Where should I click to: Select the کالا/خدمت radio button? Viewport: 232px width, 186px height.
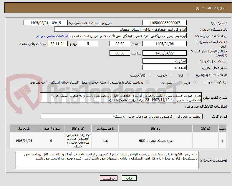tap(150, 75)
